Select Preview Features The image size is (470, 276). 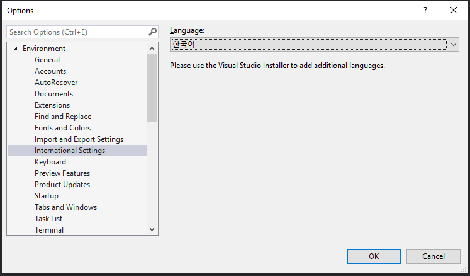62,173
